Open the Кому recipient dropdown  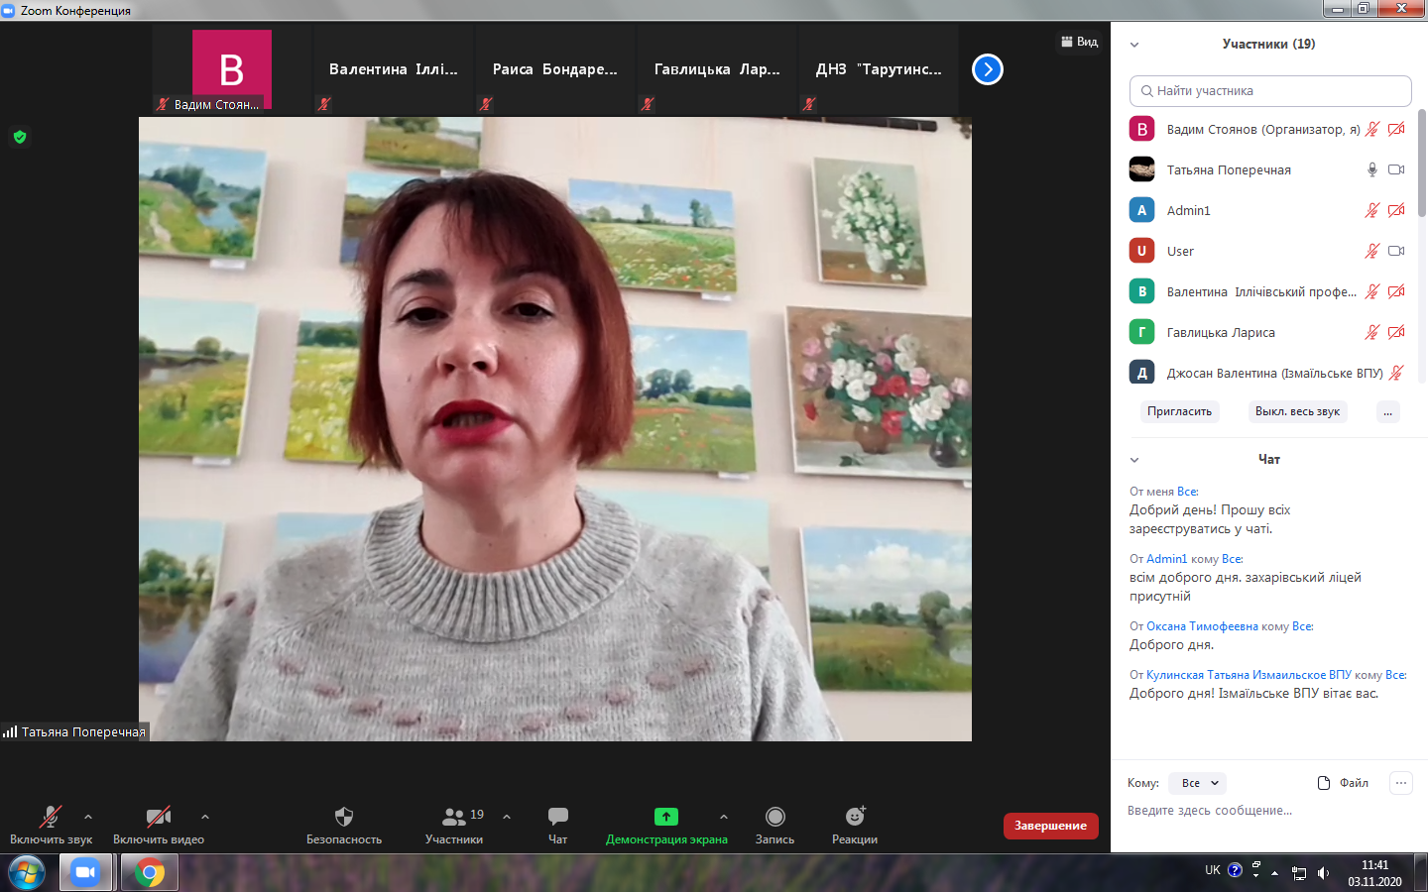[1198, 783]
